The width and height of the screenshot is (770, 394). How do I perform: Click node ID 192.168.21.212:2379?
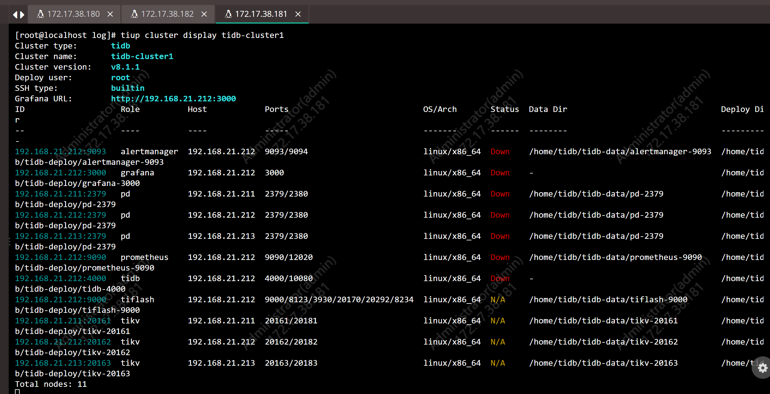tap(60, 215)
